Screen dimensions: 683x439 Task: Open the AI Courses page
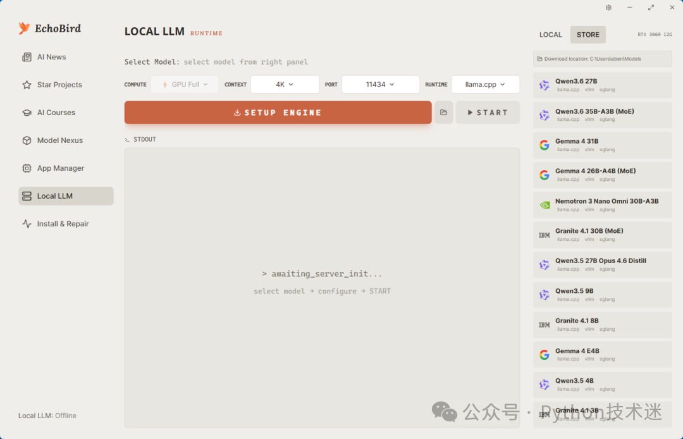click(x=66, y=113)
